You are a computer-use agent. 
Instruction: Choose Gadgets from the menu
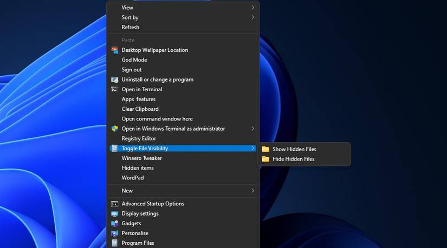pyautogui.click(x=183, y=224)
